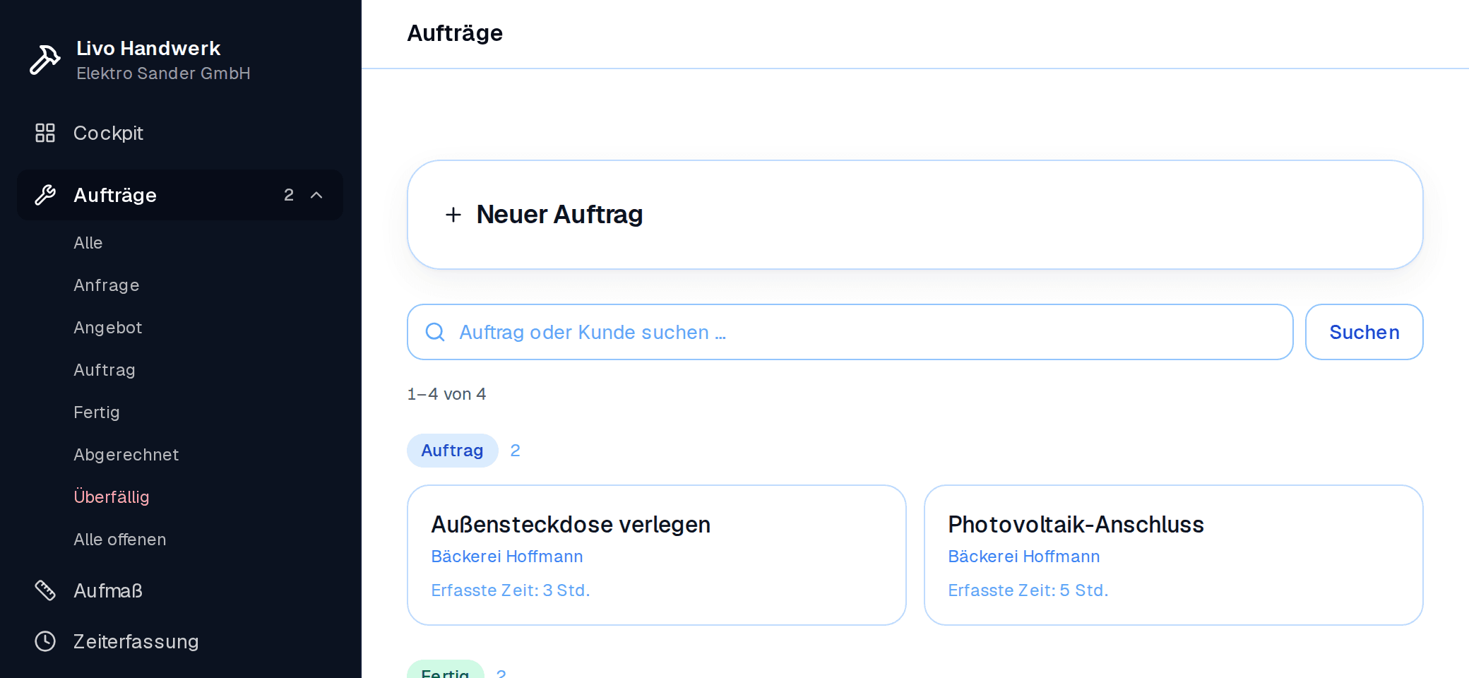Show Abgerechnet orders
This screenshot has height=678, width=1469.
click(126, 455)
